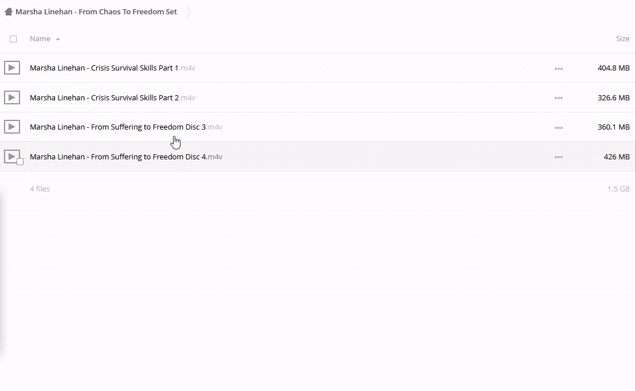The height and width of the screenshot is (391, 636).
Task: Open more options menu for Disc 3
Action: pos(558,127)
